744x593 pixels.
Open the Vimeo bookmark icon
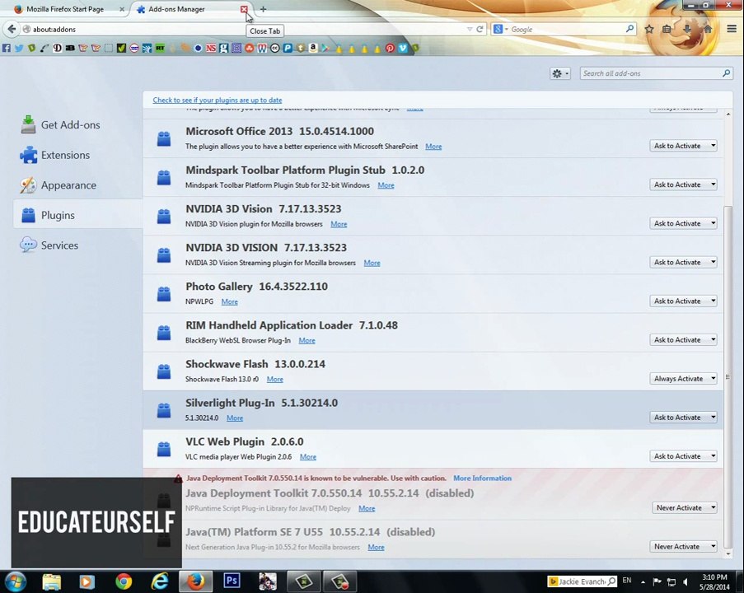pos(403,48)
